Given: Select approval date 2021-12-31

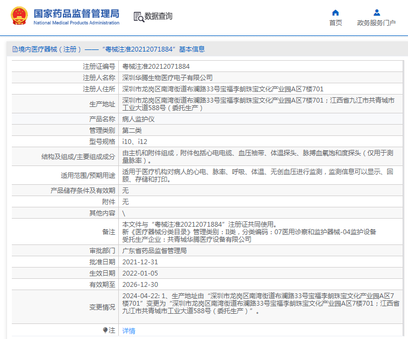Looking at the screenshot, I should click(140, 262).
